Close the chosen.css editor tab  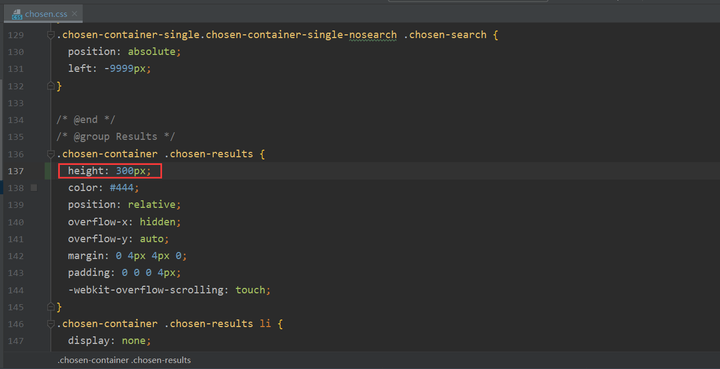(74, 14)
